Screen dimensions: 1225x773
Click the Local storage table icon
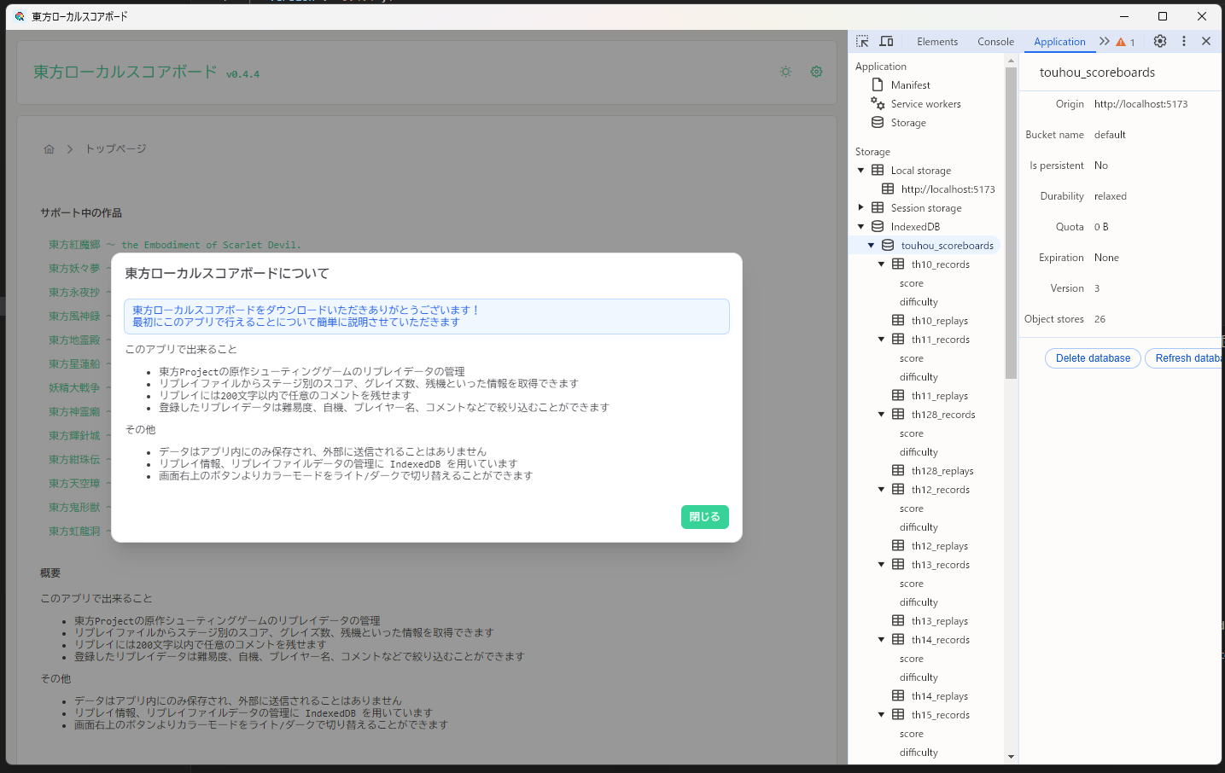pos(878,170)
